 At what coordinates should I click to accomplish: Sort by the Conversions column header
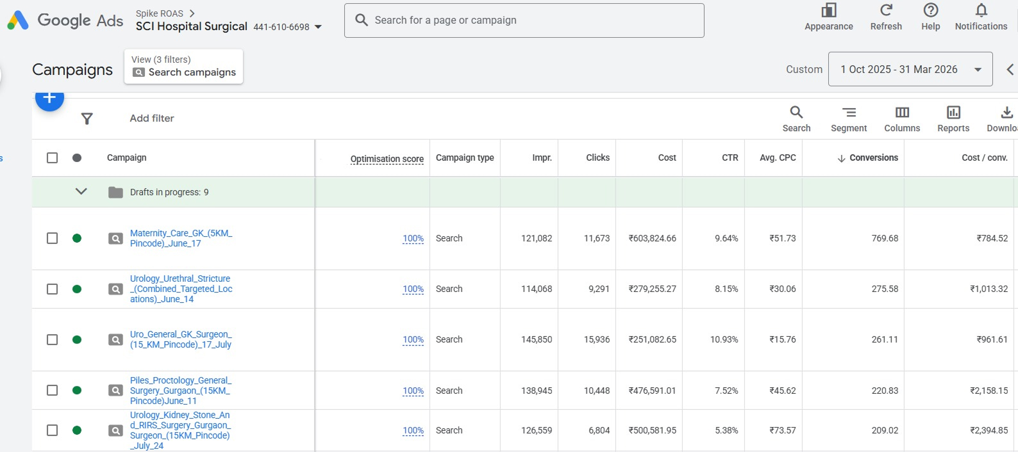873,158
